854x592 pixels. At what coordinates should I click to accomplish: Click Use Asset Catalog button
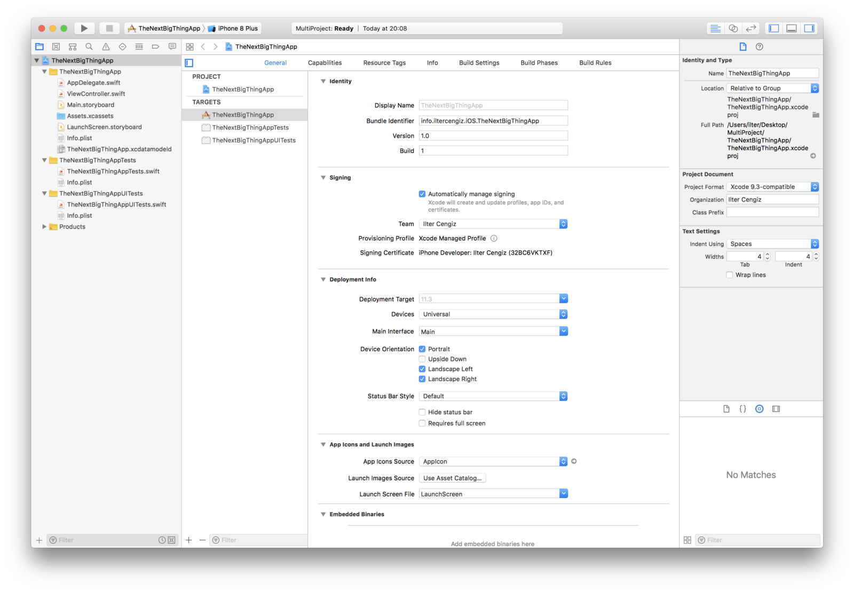point(453,478)
